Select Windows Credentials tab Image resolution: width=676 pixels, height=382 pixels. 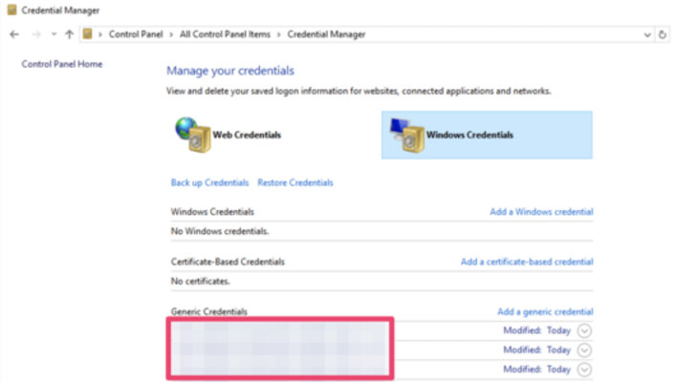click(469, 135)
